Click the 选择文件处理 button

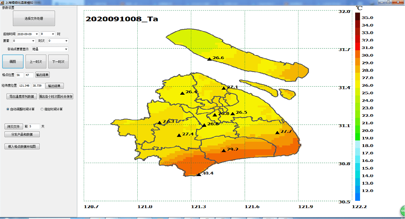[34, 19]
